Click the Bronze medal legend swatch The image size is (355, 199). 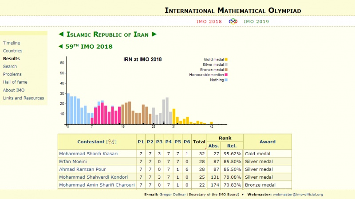coord(226,70)
